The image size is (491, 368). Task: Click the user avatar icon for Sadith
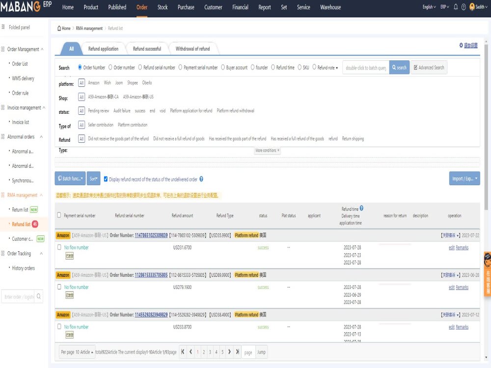click(472, 7)
